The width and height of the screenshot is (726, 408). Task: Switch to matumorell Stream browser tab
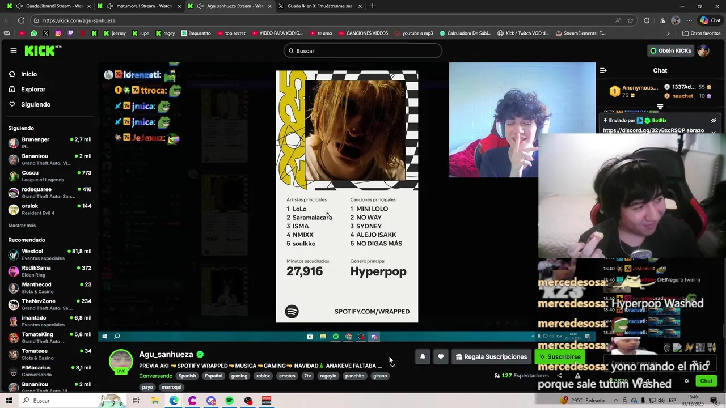(x=140, y=6)
